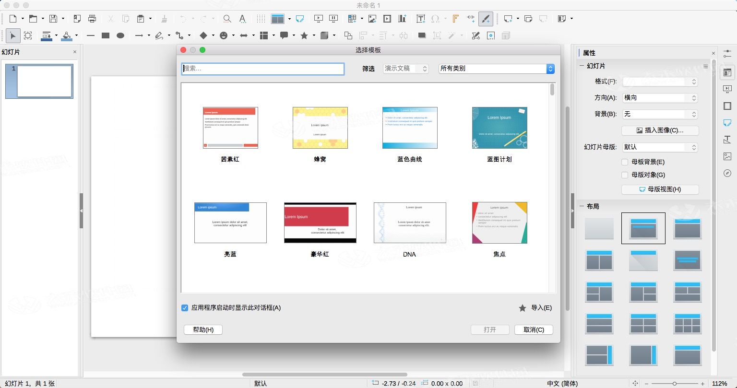Uncheck 应用程序启动时显示此对话框

pos(185,308)
